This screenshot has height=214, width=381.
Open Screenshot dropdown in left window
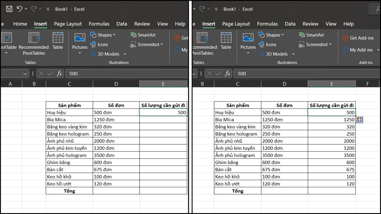pos(147,44)
